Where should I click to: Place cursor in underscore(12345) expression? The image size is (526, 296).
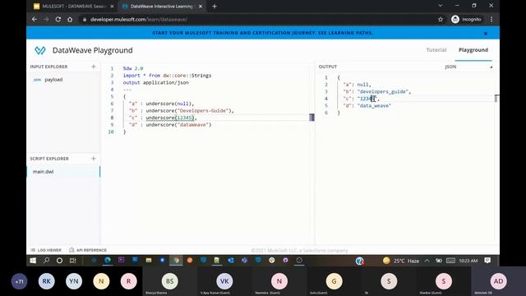pos(171,118)
